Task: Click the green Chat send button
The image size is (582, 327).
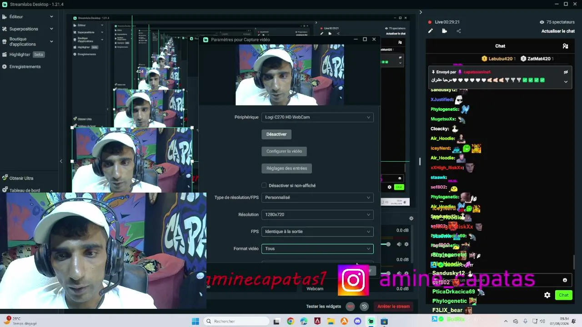Action: pos(564,295)
